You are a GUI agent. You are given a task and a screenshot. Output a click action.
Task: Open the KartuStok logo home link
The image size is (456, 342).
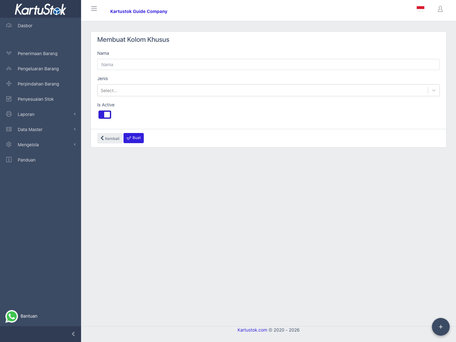pyautogui.click(x=41, y=9)
